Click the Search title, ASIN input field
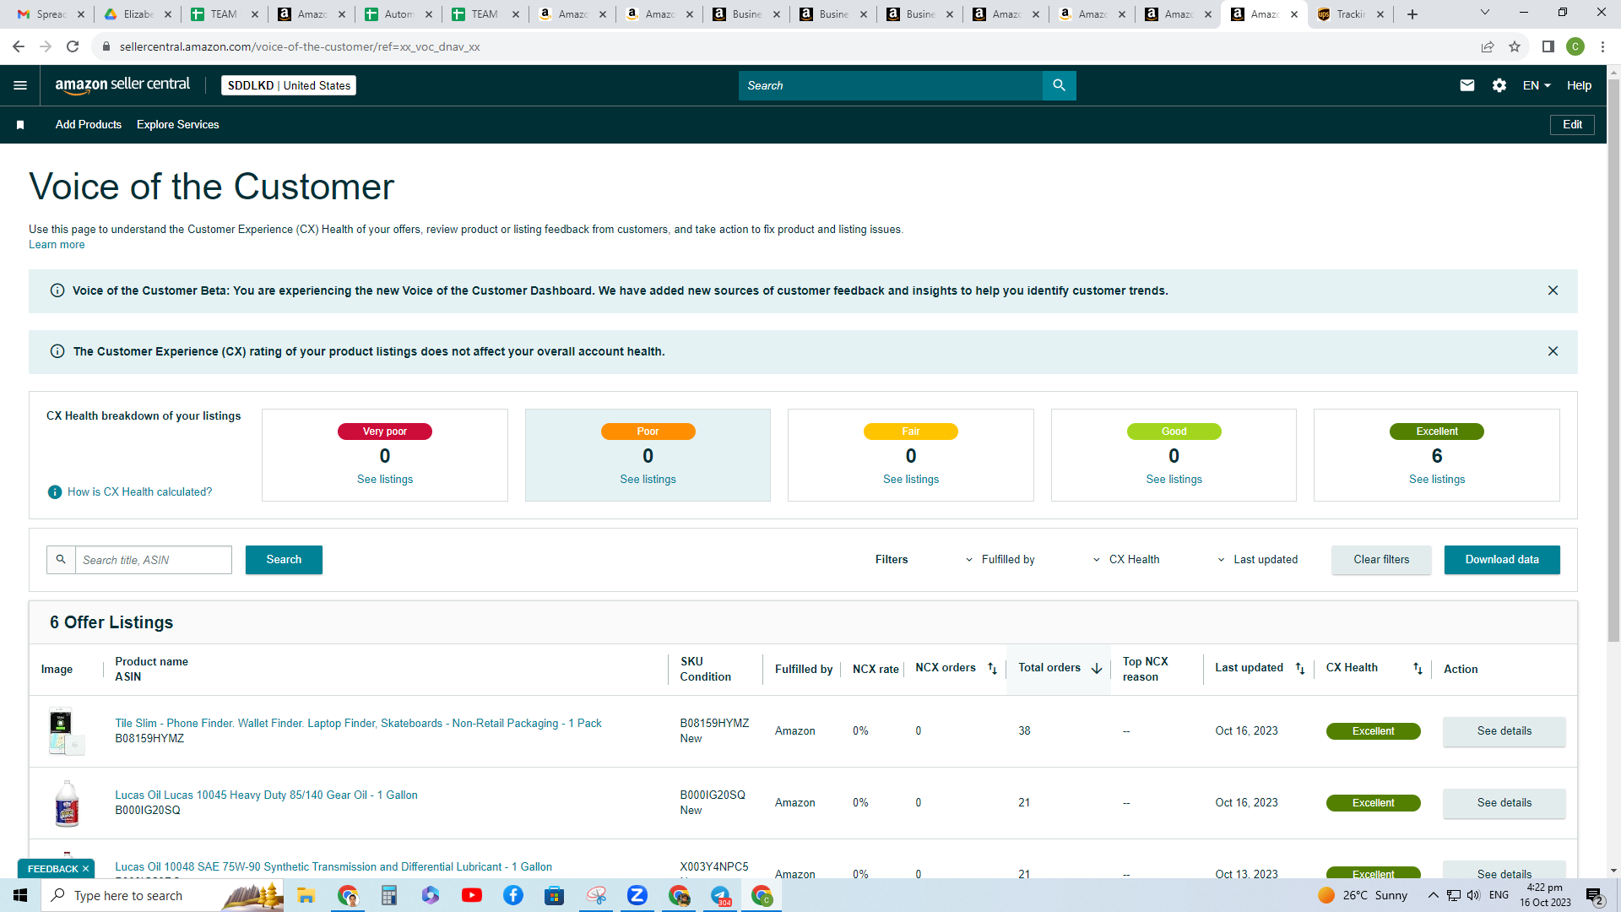 154,560
